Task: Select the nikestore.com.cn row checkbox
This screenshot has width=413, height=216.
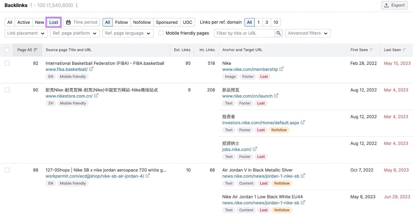Action: pyautogui.click(x=7, y=90)
